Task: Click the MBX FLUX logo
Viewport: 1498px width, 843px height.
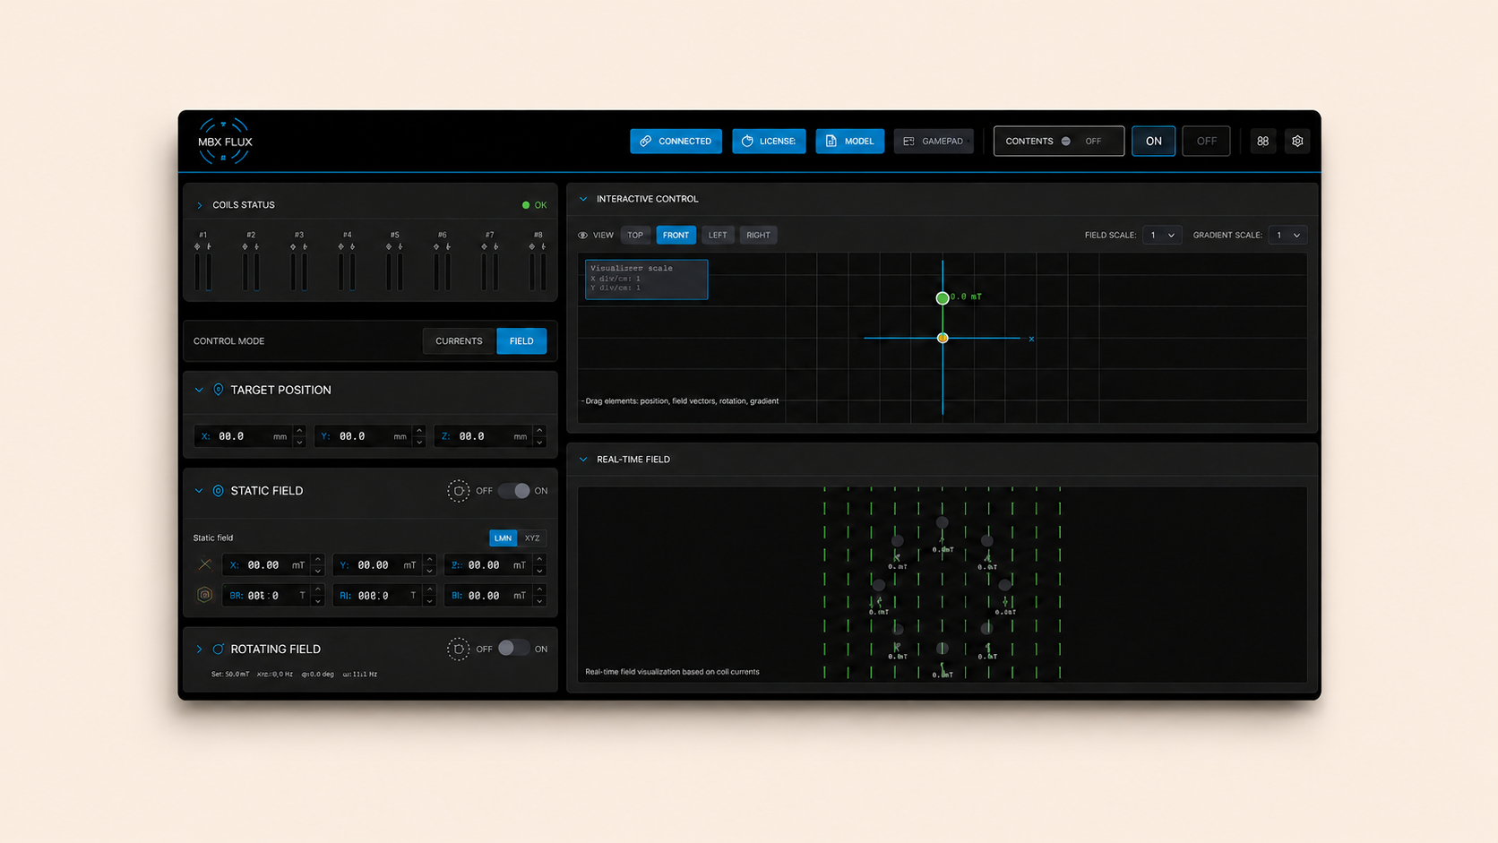Action: pyautogui.click(x=225, y=142)
